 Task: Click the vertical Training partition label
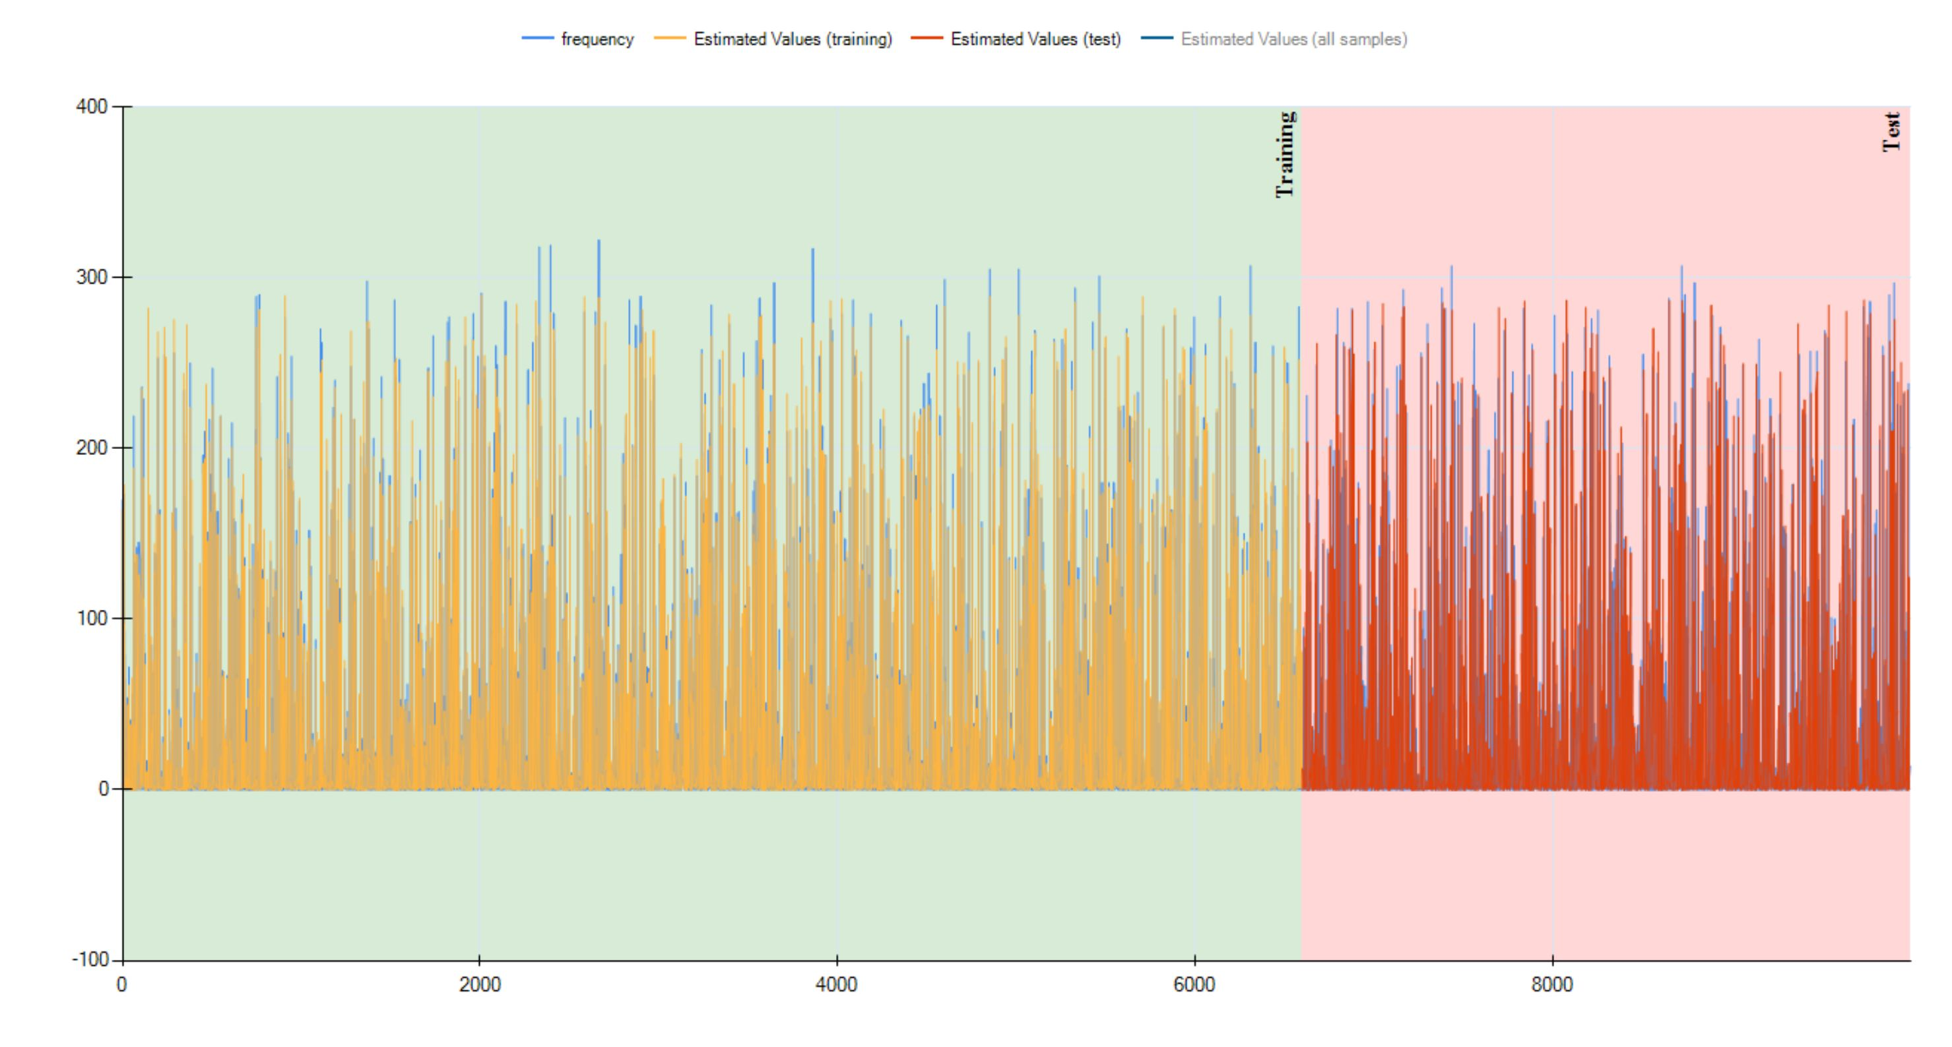1285,154
